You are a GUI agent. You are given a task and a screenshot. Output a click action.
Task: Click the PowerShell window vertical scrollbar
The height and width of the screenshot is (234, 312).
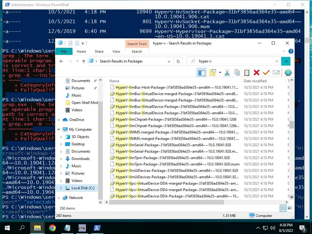click(x=307, y=40)
